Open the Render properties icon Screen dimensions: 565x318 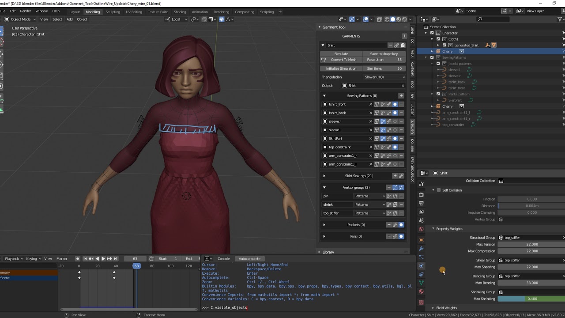point(421,195)
